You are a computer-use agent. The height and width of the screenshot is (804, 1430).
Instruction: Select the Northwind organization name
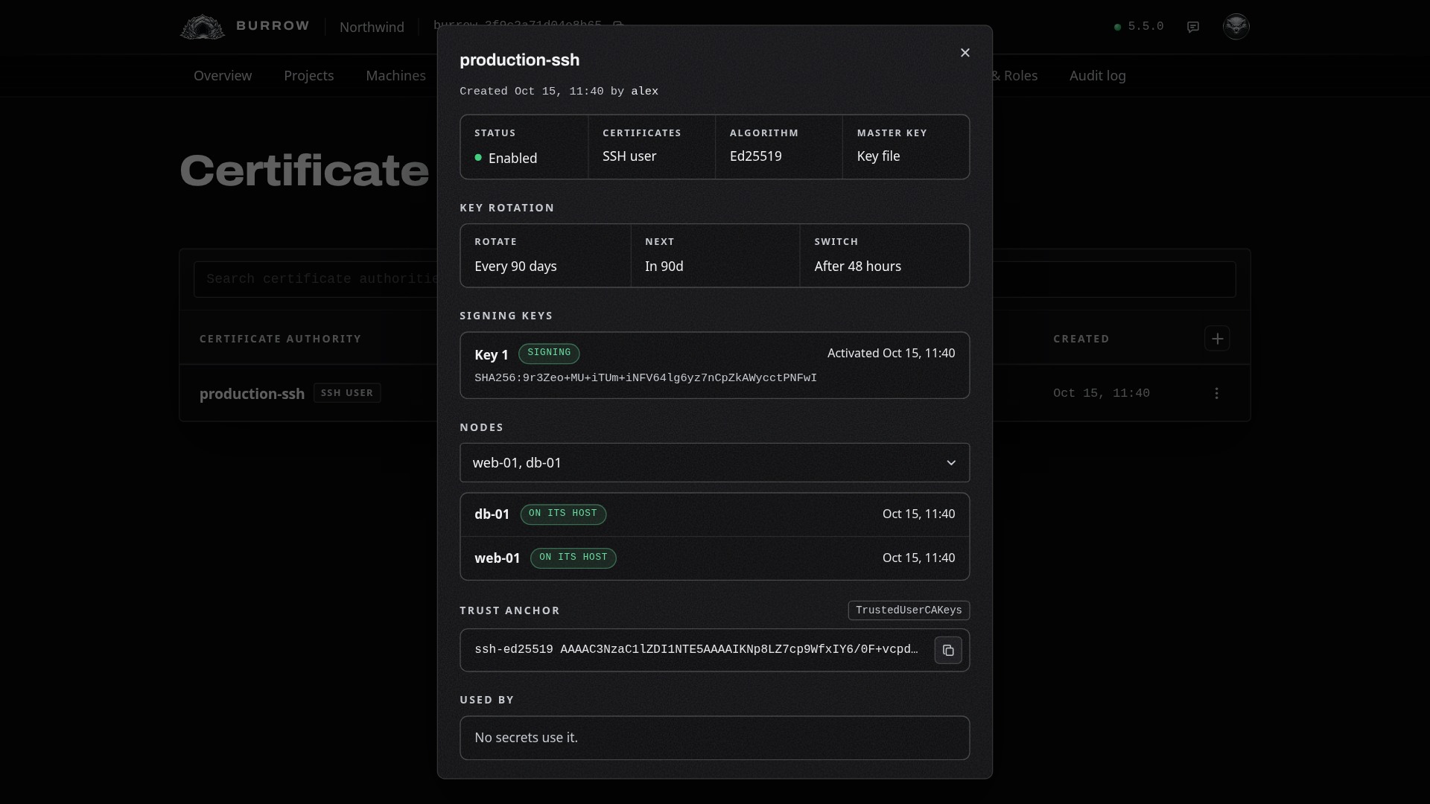(x=372, y=27)
